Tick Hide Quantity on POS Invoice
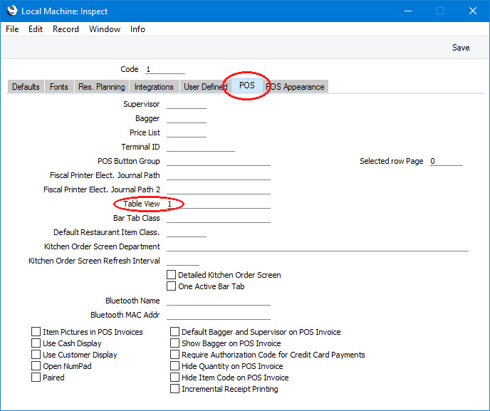This screenshot has height=411, width=490. 174,366
